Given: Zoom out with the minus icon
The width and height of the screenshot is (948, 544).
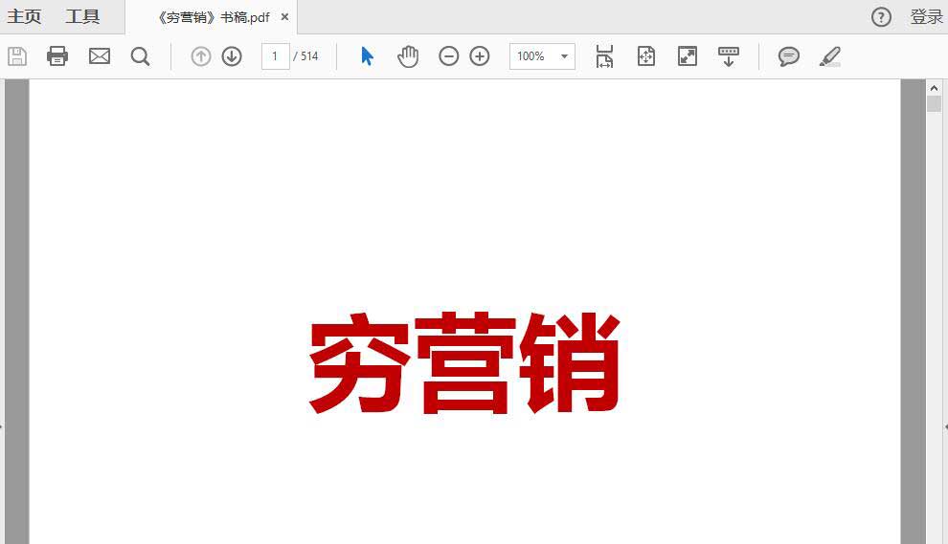Looking at the screenshot, I should 448,56.
